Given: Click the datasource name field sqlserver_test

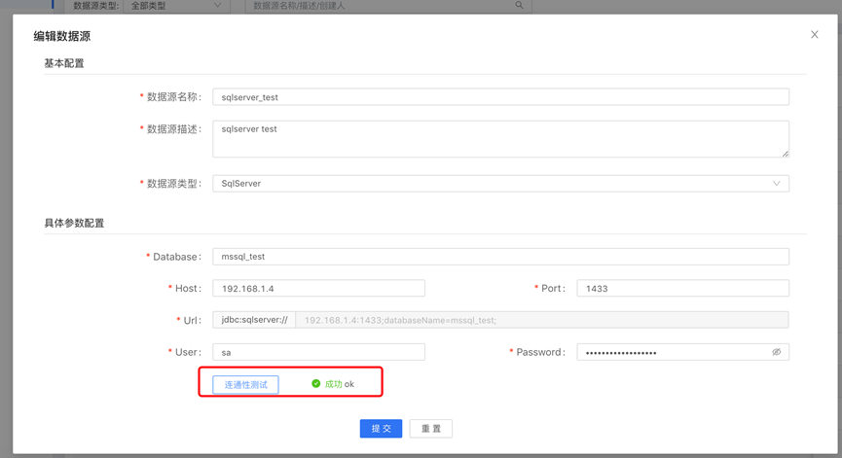Looking at the screenshot, I should (x=500, y=97).
